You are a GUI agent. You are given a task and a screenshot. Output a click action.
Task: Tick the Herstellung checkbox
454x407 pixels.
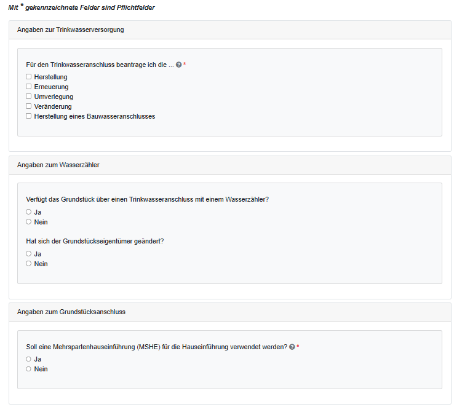pyautogui.click(x=28, y=77)
